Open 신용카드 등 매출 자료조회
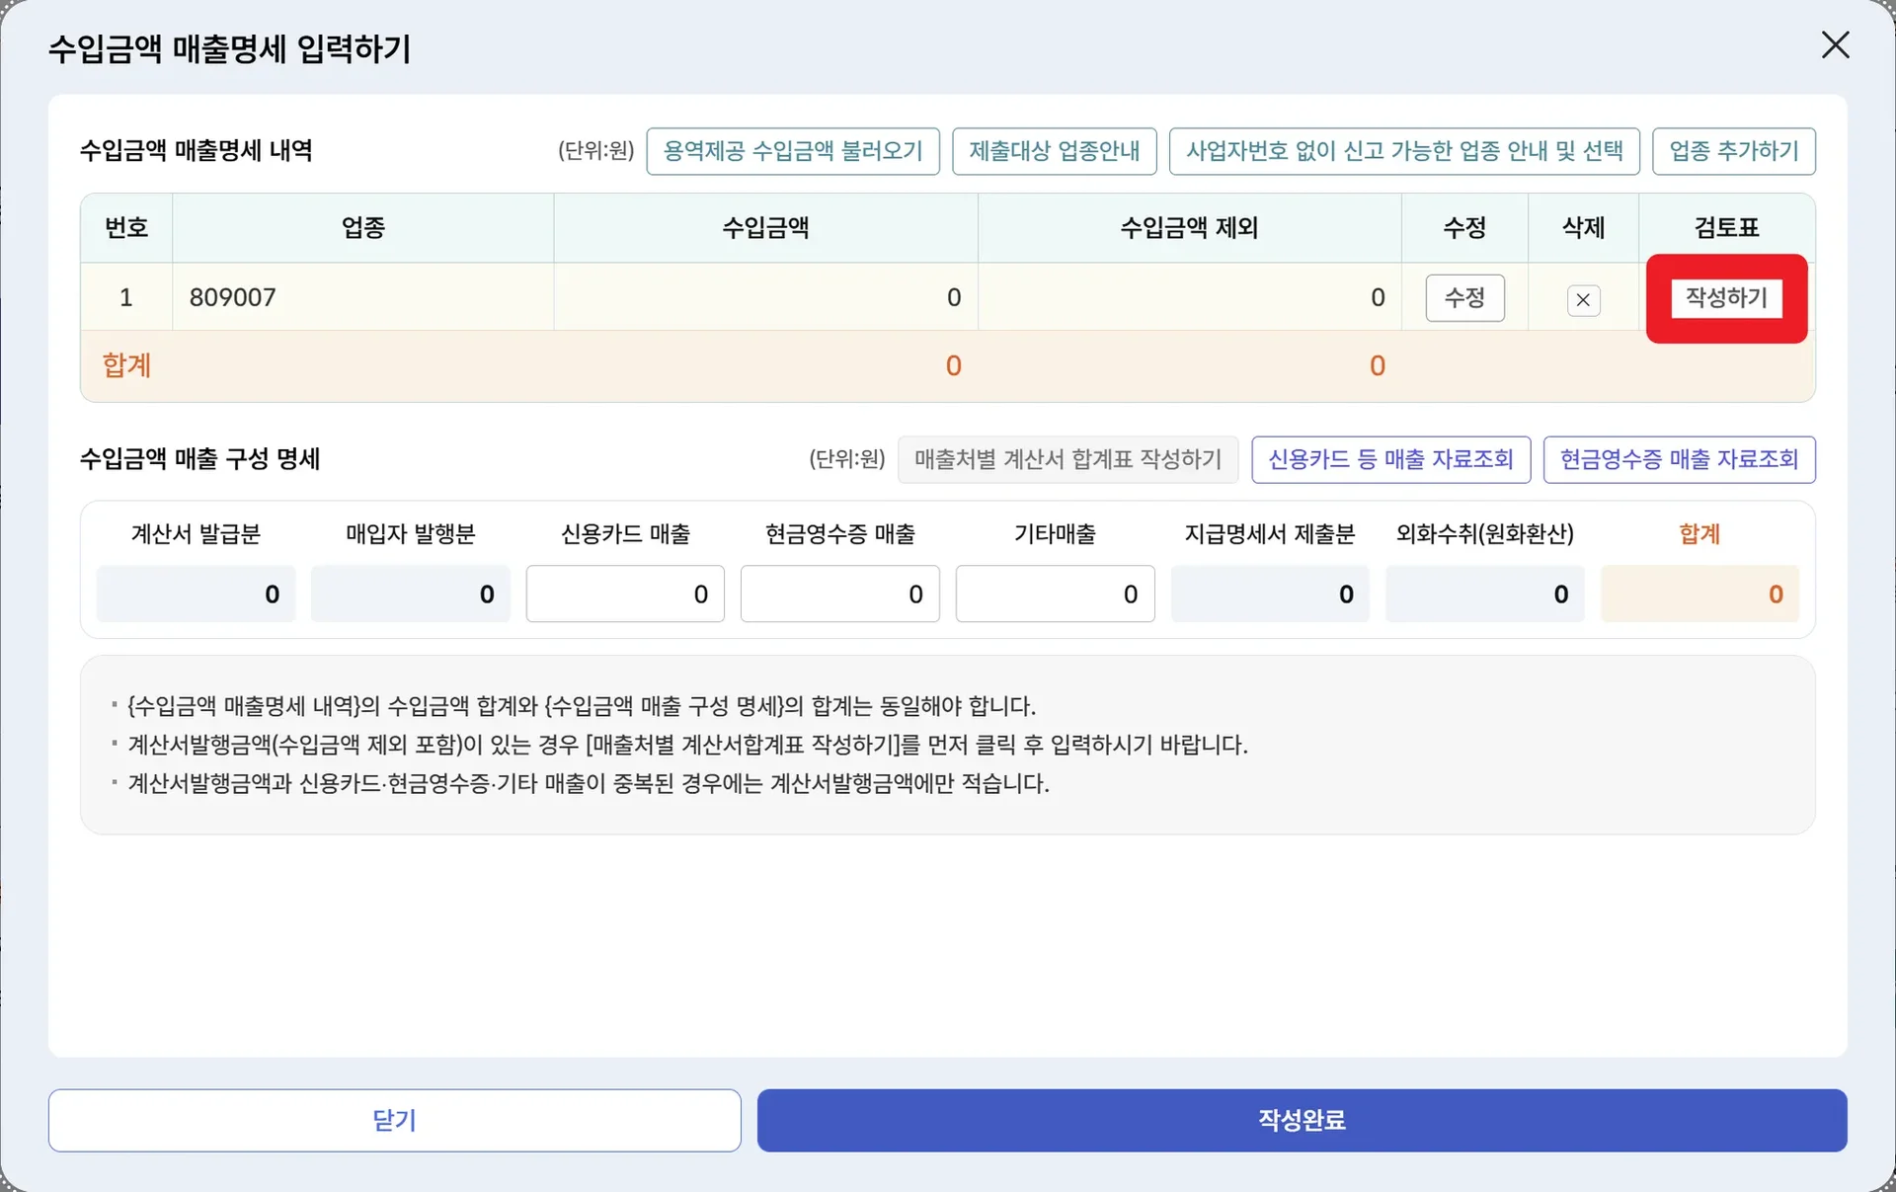 click(x=1390, y=459)
